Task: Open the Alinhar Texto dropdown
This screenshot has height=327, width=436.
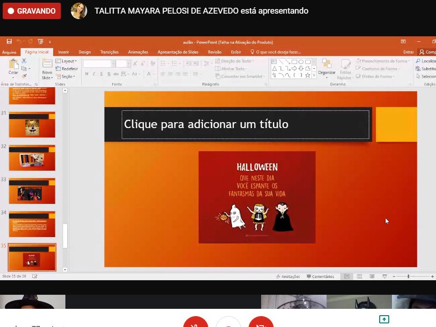Action: coord(231,69)
